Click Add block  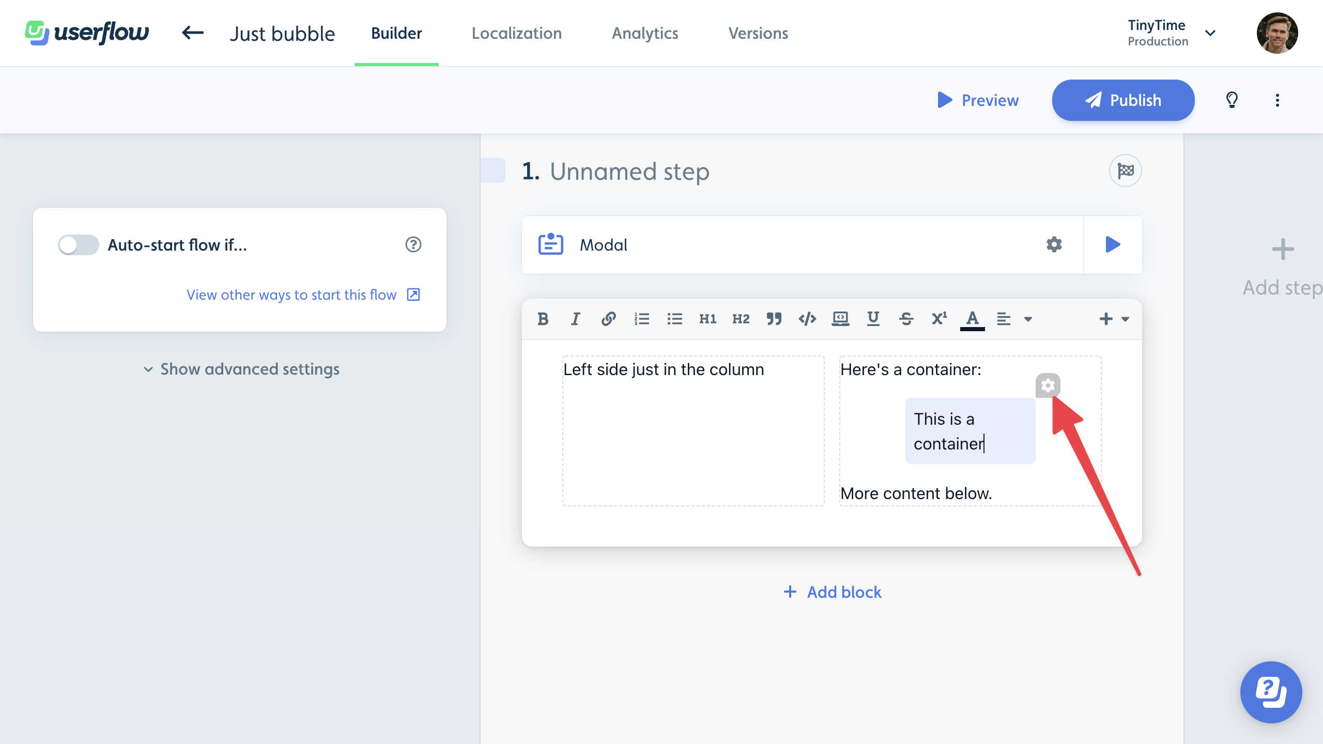click(x=832, y=592)
